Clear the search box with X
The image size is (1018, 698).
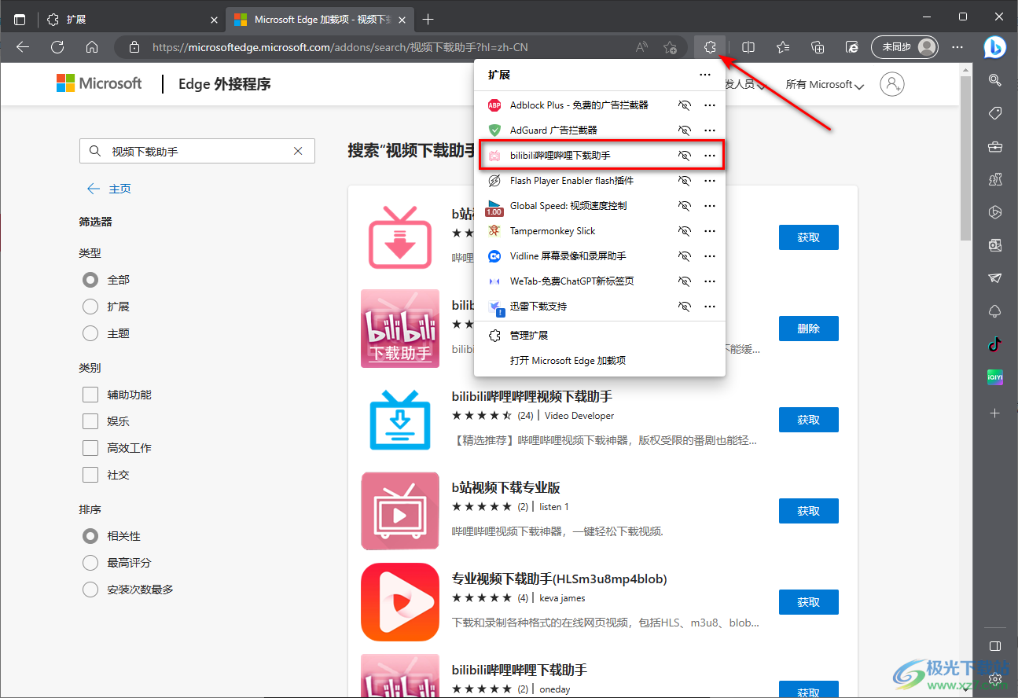(298, 151)
